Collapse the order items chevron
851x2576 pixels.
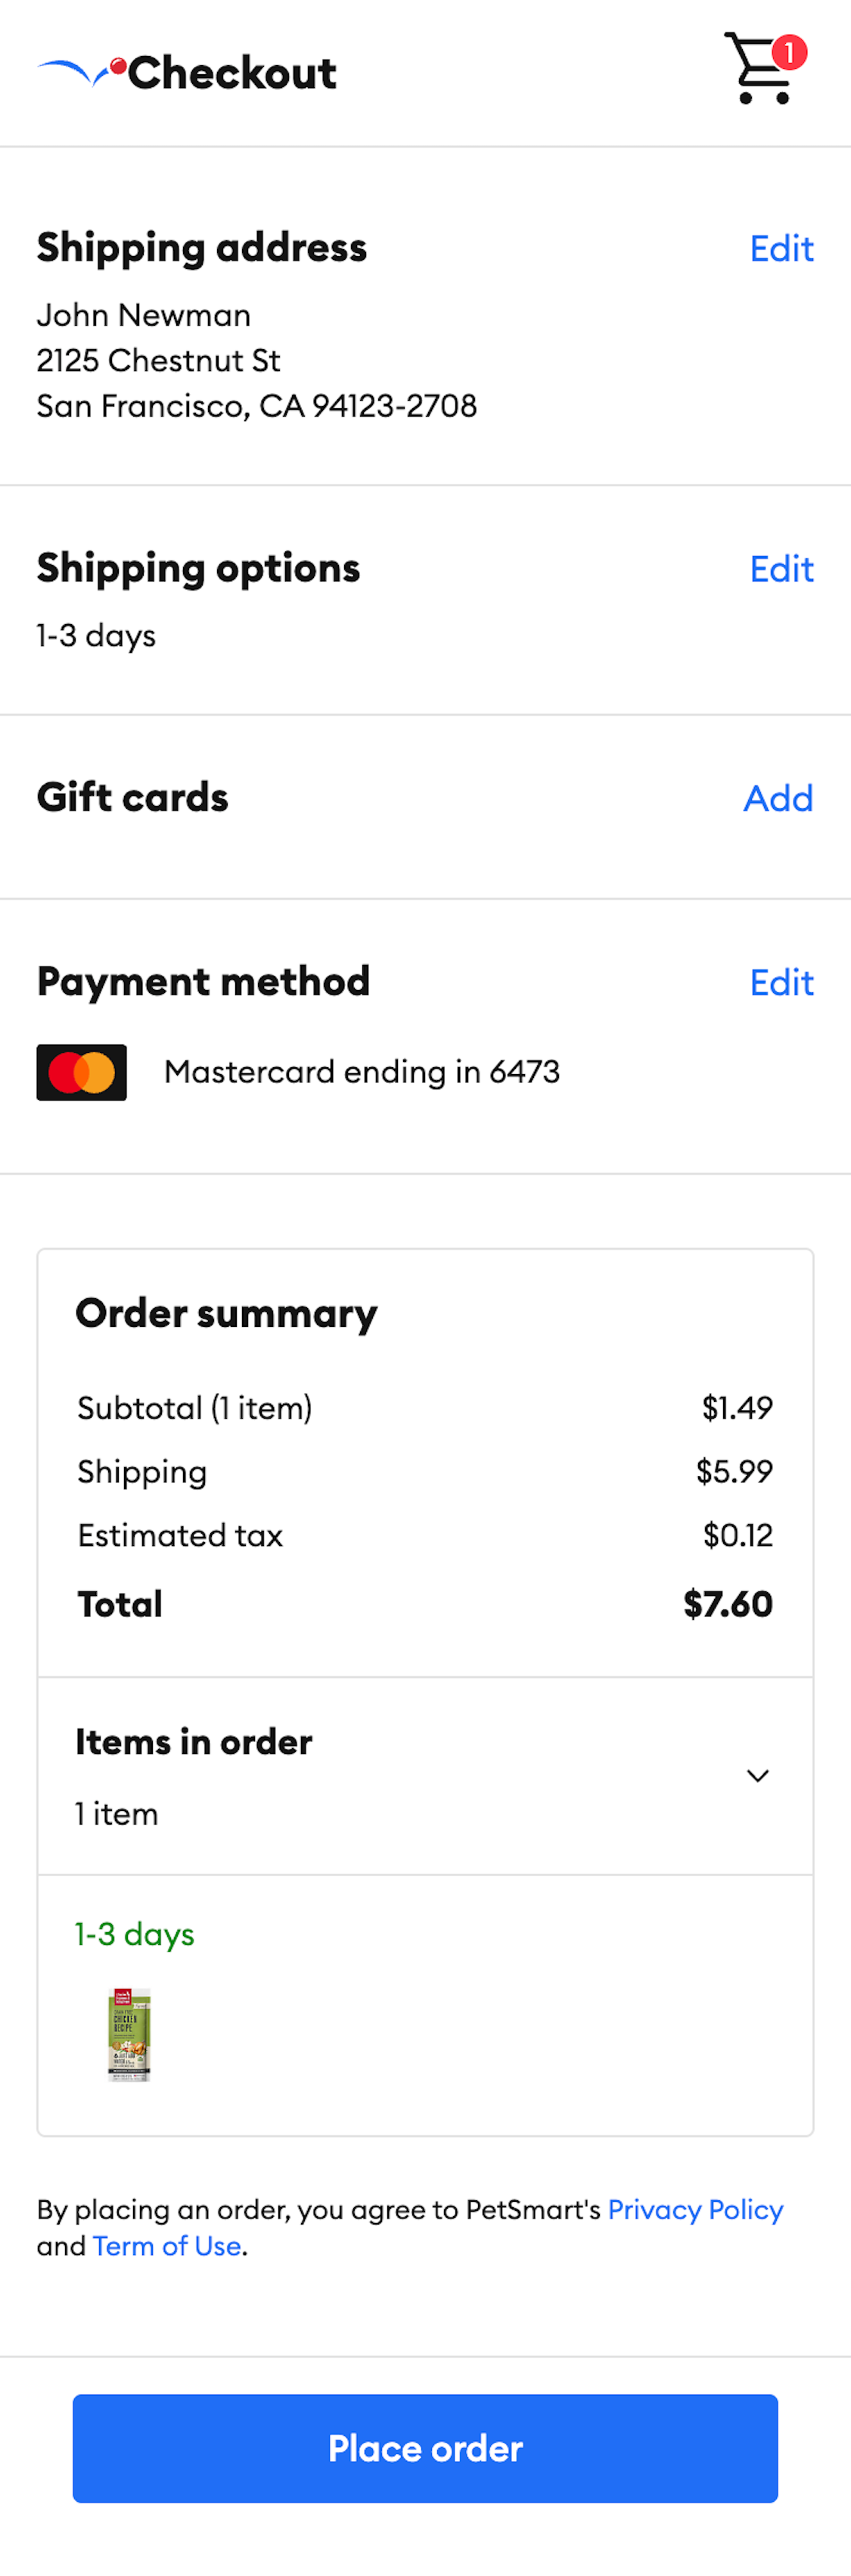coord(757,1775)
